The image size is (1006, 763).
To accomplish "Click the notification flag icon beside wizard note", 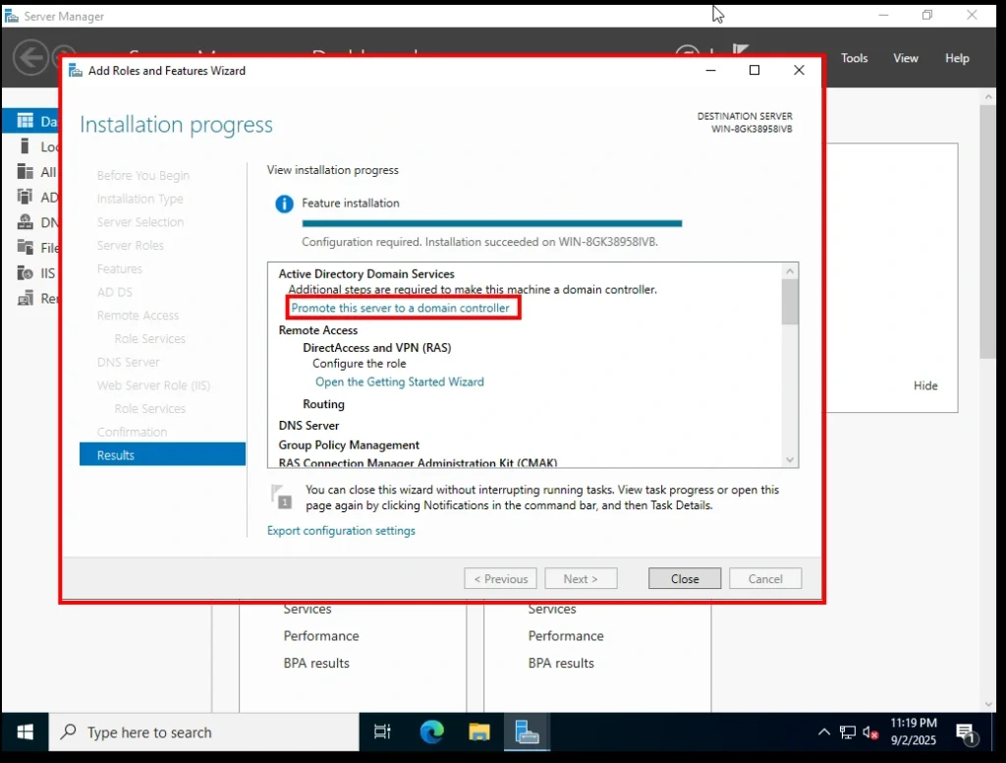I will 282,497.
